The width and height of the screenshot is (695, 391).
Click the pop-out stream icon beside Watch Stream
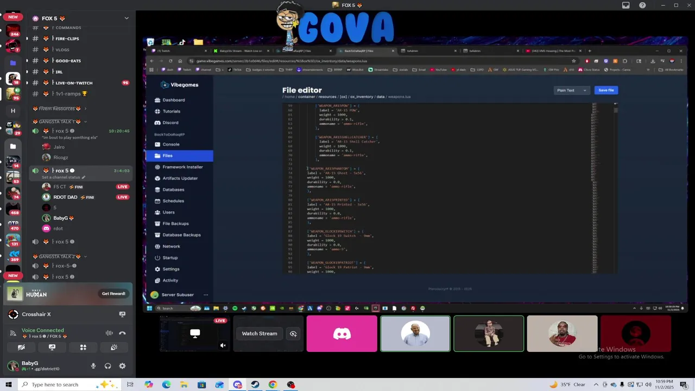(293, 333)
